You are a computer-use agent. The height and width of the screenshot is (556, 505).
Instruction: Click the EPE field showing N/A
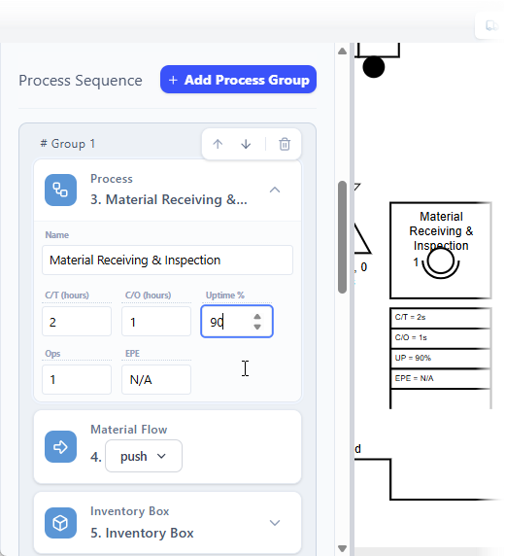pyautogui.click(x=156, y=379)
